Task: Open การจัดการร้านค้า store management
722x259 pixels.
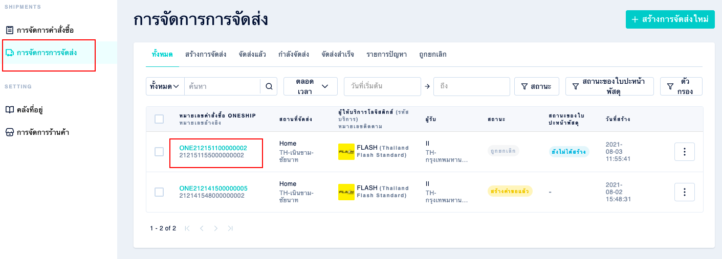Action: tap(43, 132)
